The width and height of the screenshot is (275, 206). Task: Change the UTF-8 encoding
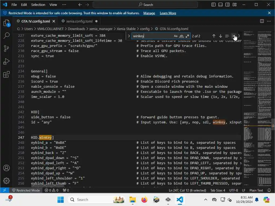click(x=233, y=190)
